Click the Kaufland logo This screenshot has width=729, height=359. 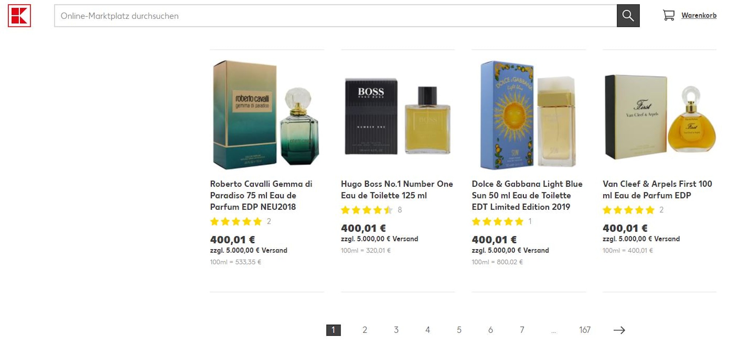tap(19, 15)
